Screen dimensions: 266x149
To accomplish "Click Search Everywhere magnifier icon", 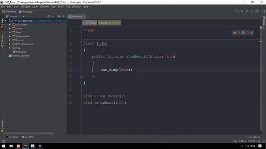I will click(264, 11).
